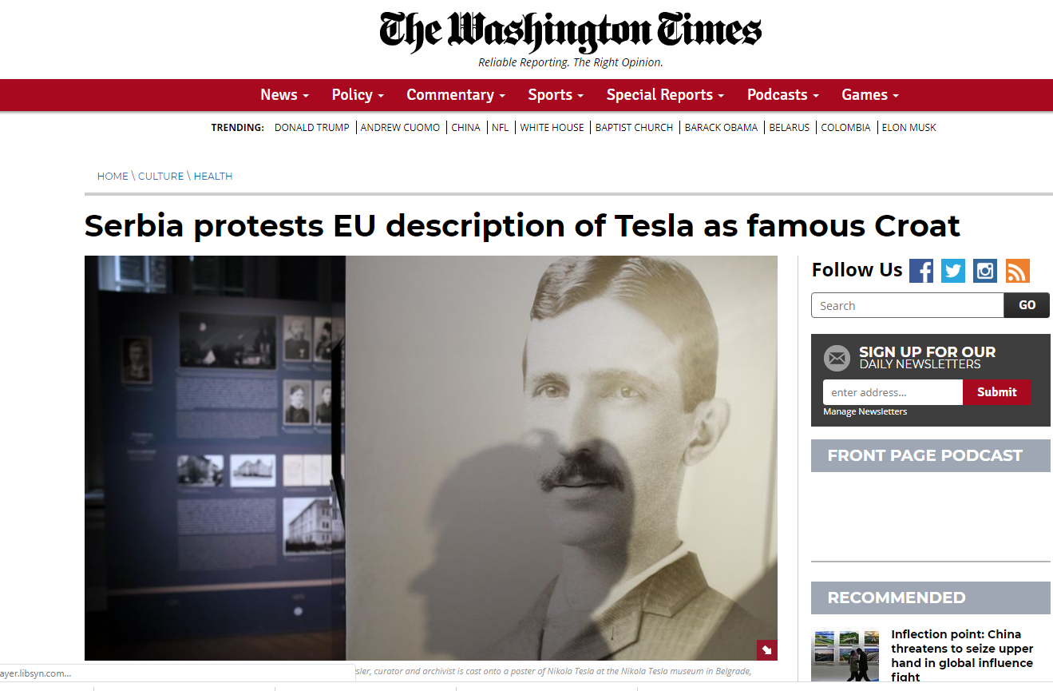Viewport: 1053px width, 691px height.
Task: Open the Facebook follow icon
Action: click(921, 271)
